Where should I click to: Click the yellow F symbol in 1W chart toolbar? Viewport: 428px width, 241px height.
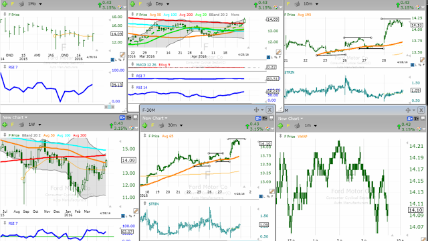13,125
